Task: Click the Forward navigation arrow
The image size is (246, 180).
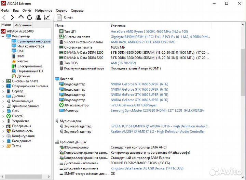Action: point(12,17)
